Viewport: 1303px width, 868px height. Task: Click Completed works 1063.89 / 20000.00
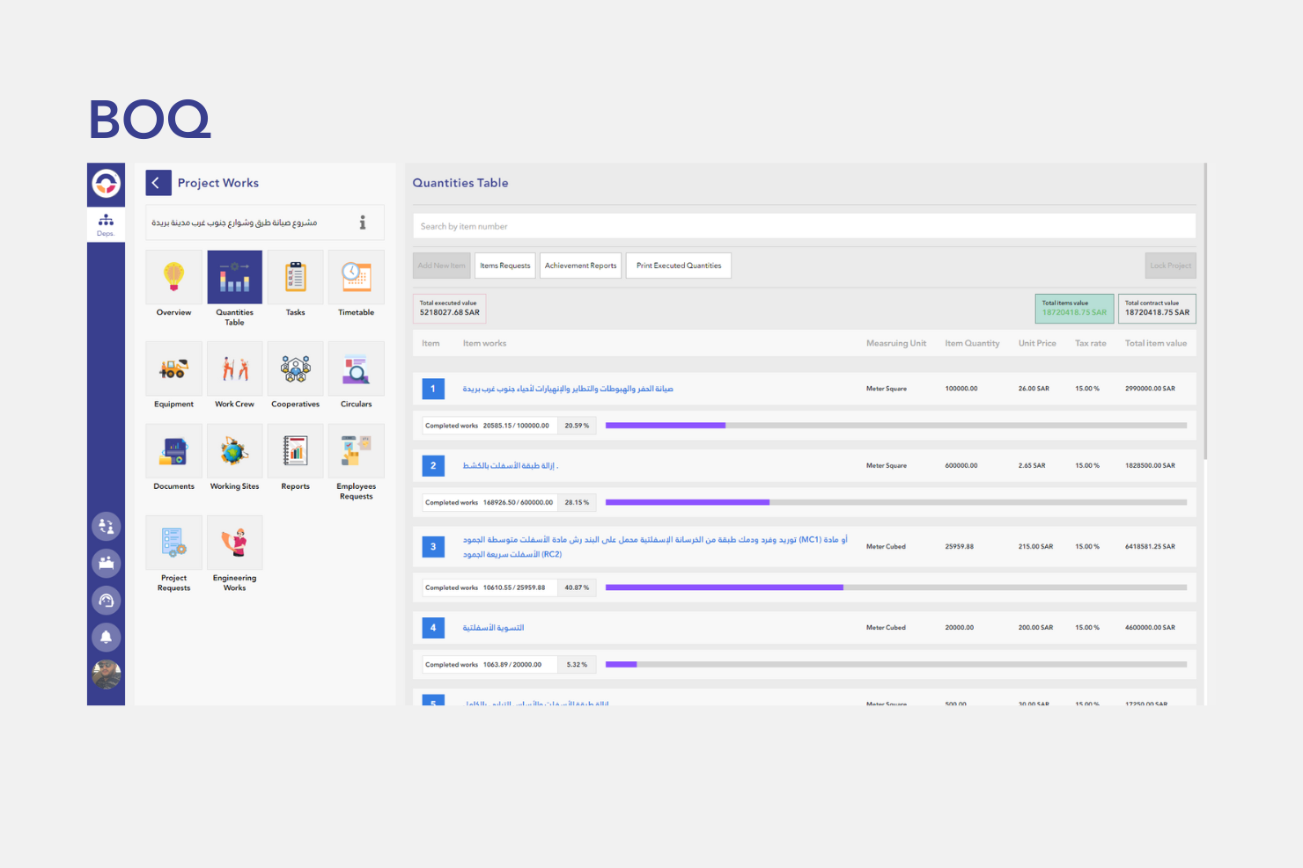[490, 665]
